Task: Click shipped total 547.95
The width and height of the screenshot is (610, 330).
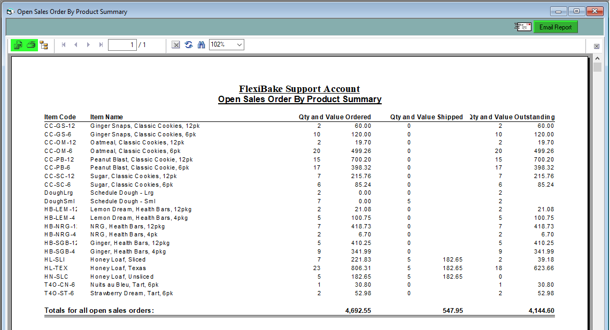Action: pyautogui.click(x=453, y=311)
